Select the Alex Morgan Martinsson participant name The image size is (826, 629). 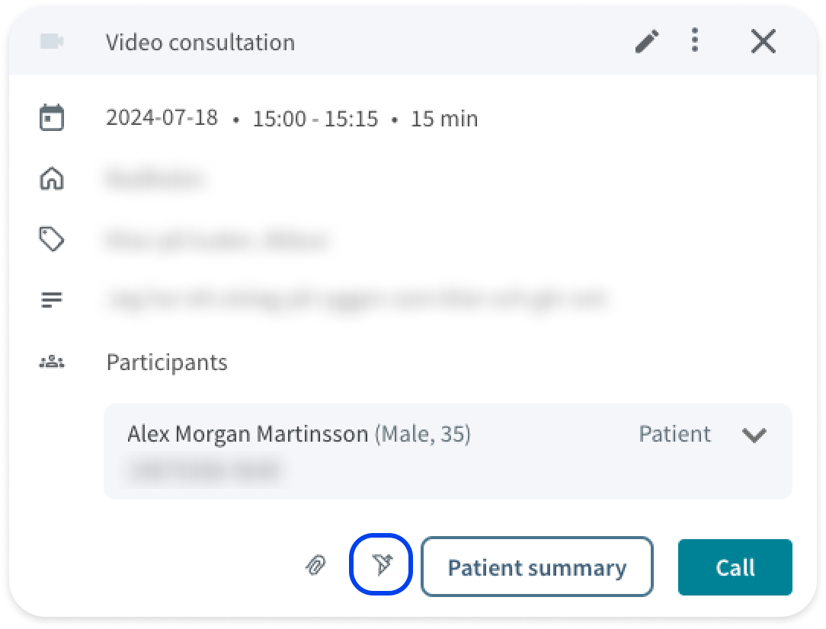pos(248,434)
